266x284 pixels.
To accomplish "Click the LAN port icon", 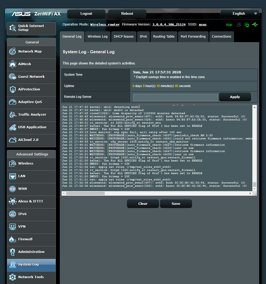I will [x=13, y=176].
